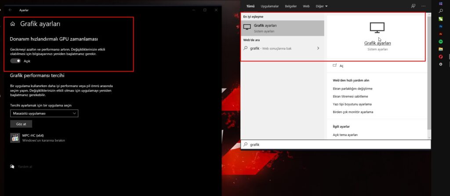This screenshot has height=196, width=450.
Task: Switch to the Uygulamalar search tab
Action: pos(270,6)
